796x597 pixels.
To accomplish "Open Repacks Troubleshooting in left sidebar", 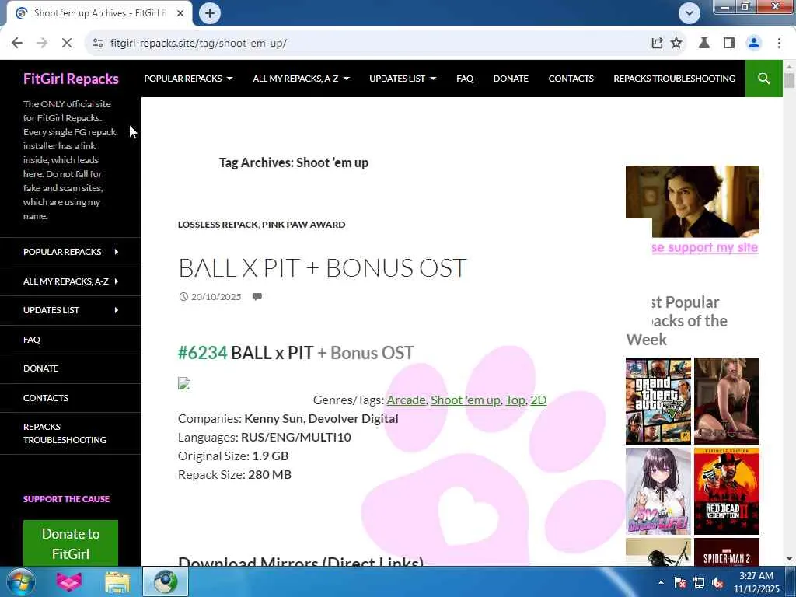I will pos(65,434).
